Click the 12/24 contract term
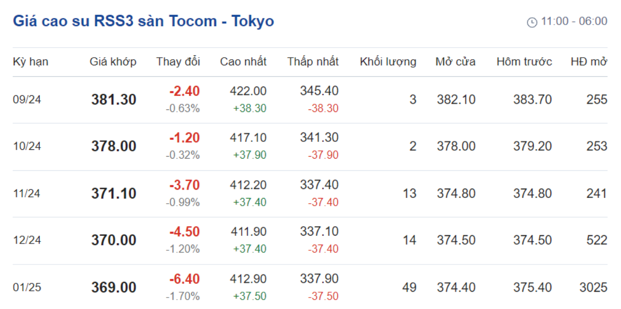Screen dimensions: 621x309 (27, 240)
